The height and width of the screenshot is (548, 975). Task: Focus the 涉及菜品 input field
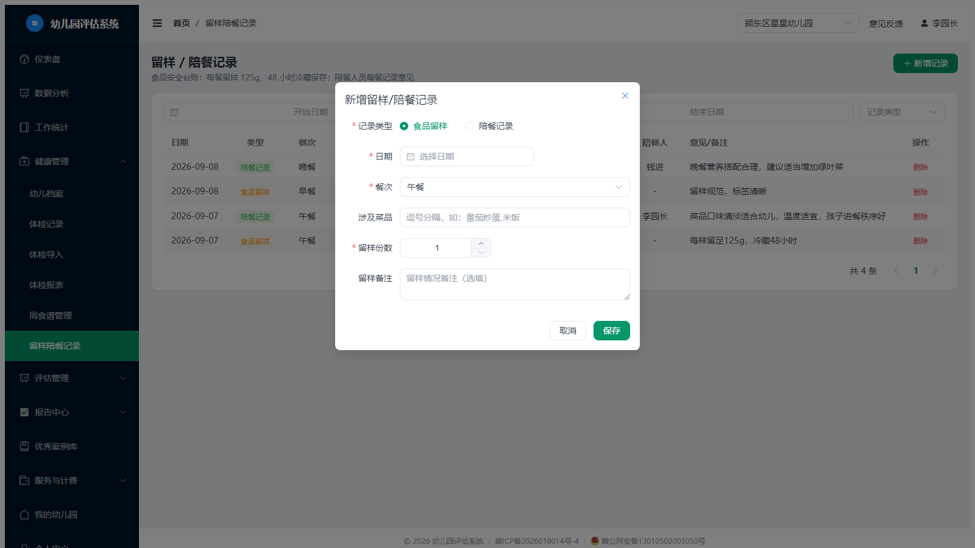[x=515, y=217]
